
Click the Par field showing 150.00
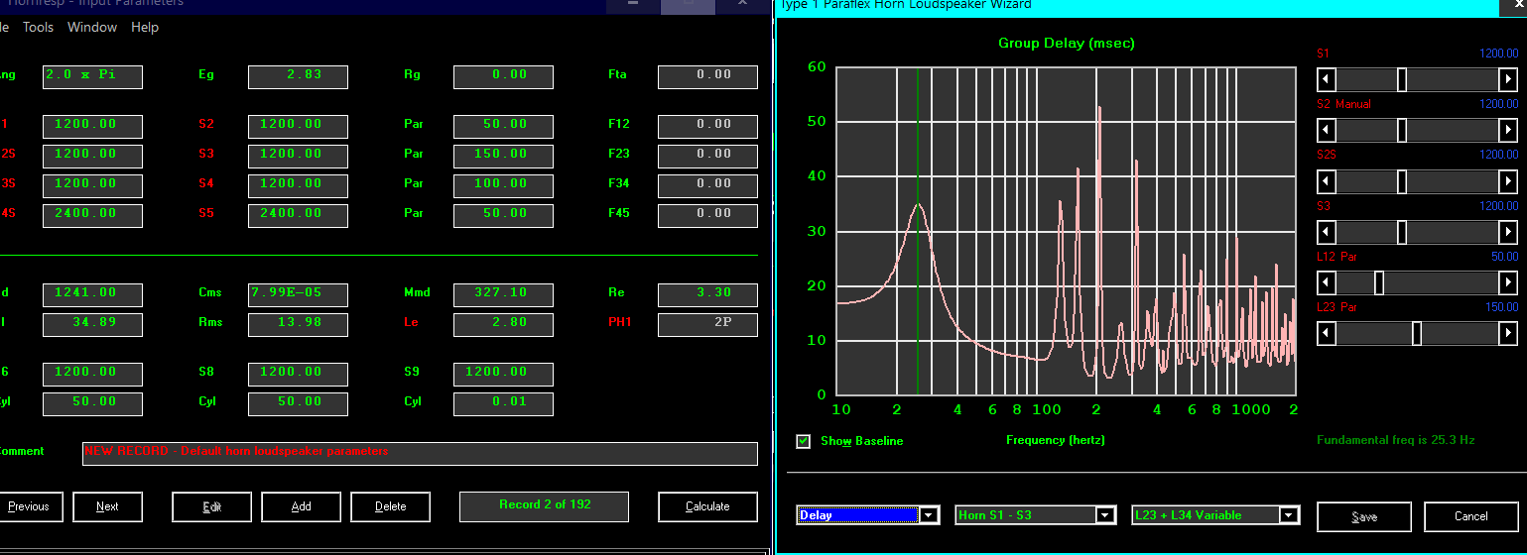click(x=503, y=156)
